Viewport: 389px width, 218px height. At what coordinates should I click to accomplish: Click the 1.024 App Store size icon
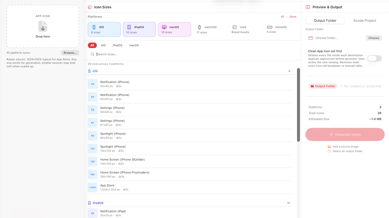point(93,187)
